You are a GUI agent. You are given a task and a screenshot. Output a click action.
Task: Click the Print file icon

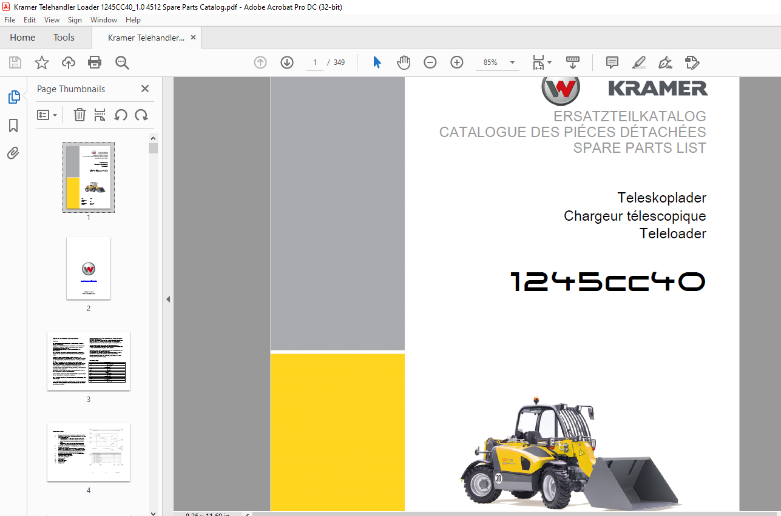95,62
